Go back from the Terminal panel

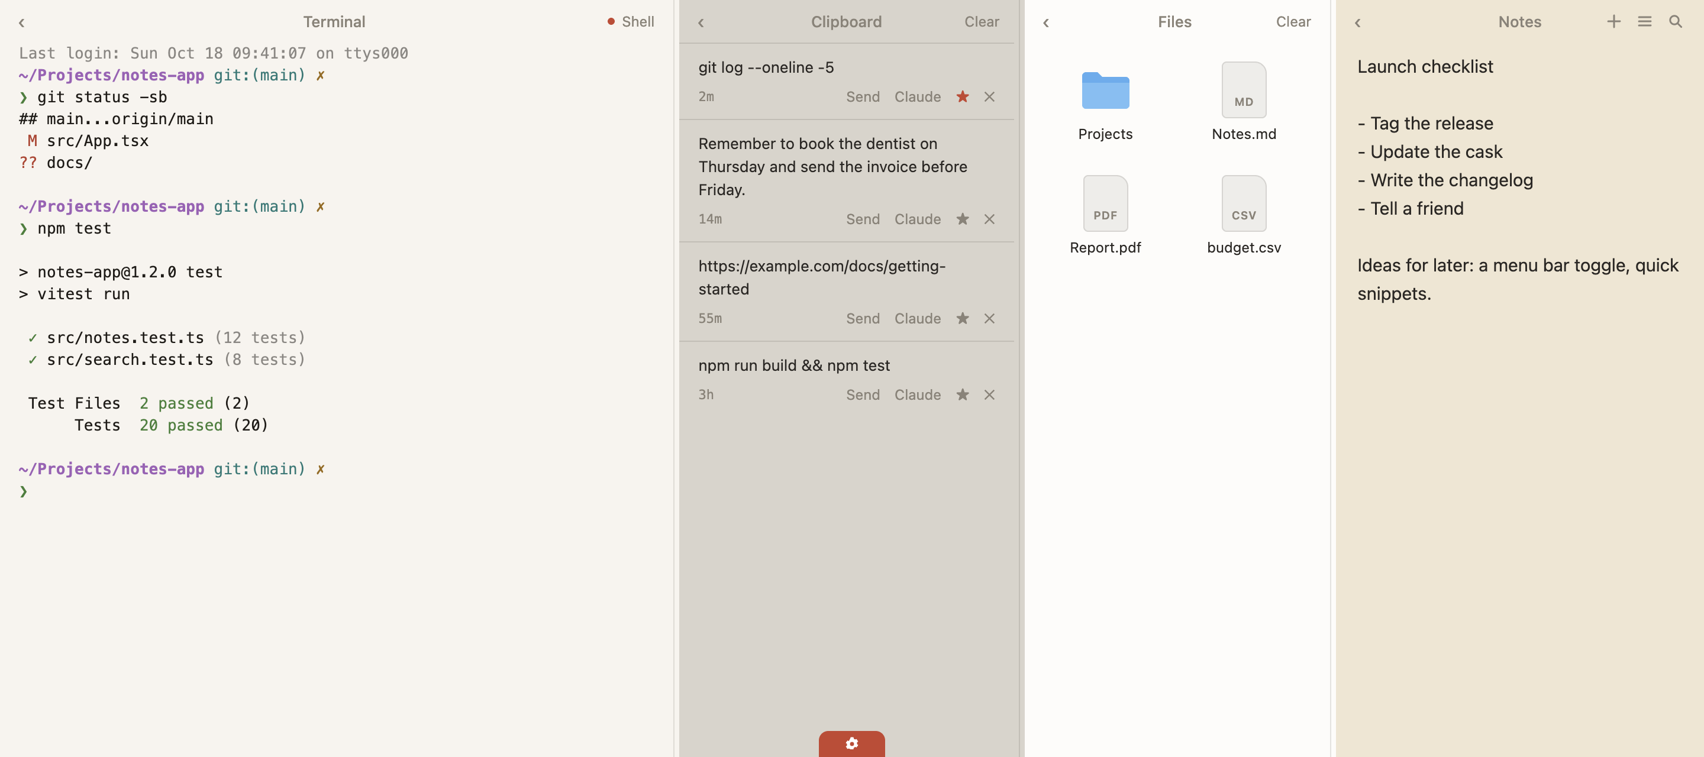(x=22, y=22)
